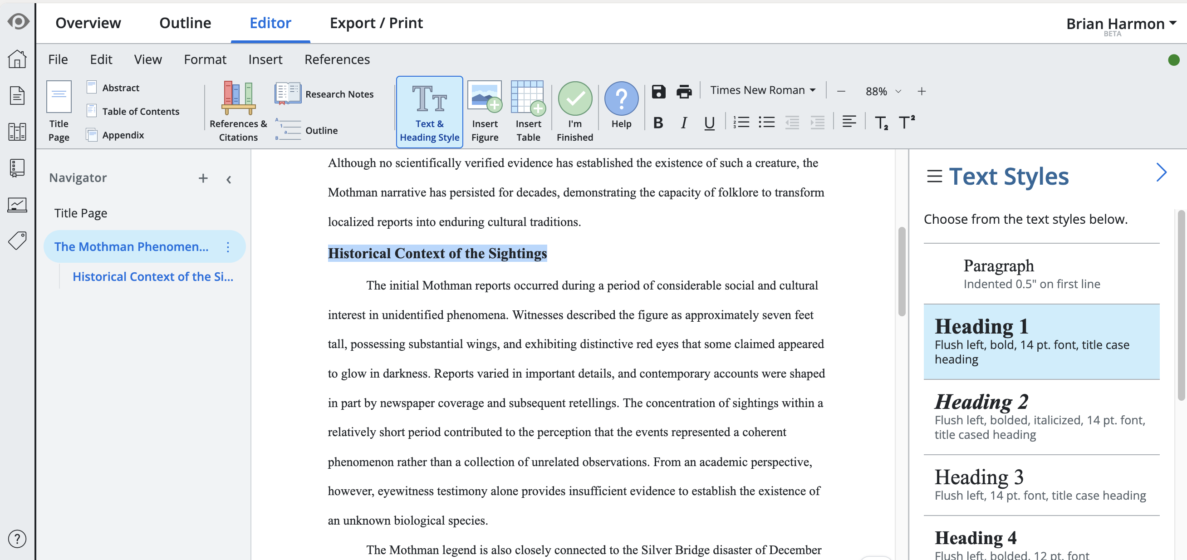Apply the Heading 2 style
Image resolution: width=1187 pixels, height=560 pixels.
click(x=1041, y=417)
